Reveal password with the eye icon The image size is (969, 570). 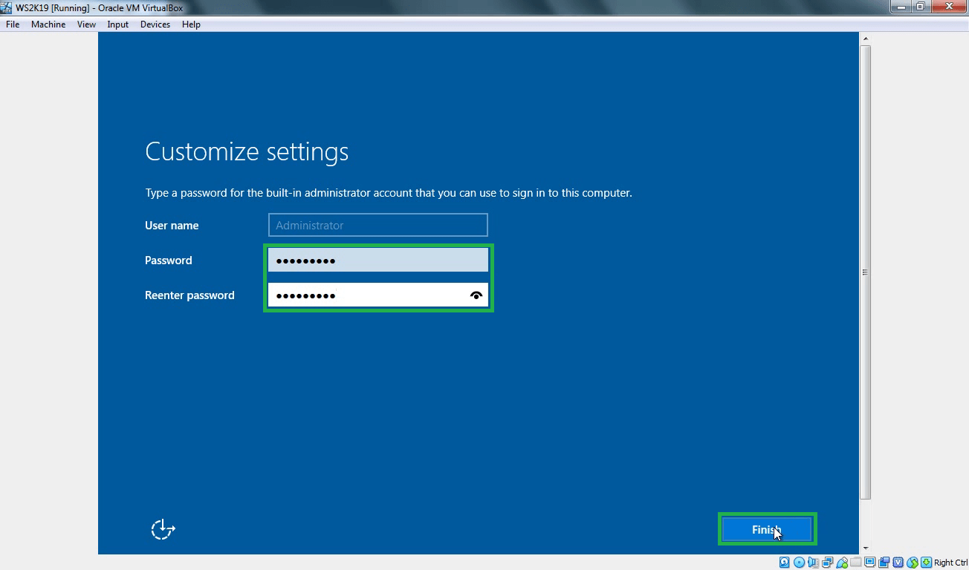[x=476, y=295]
